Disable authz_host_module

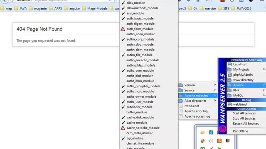[x=140, y=91]
